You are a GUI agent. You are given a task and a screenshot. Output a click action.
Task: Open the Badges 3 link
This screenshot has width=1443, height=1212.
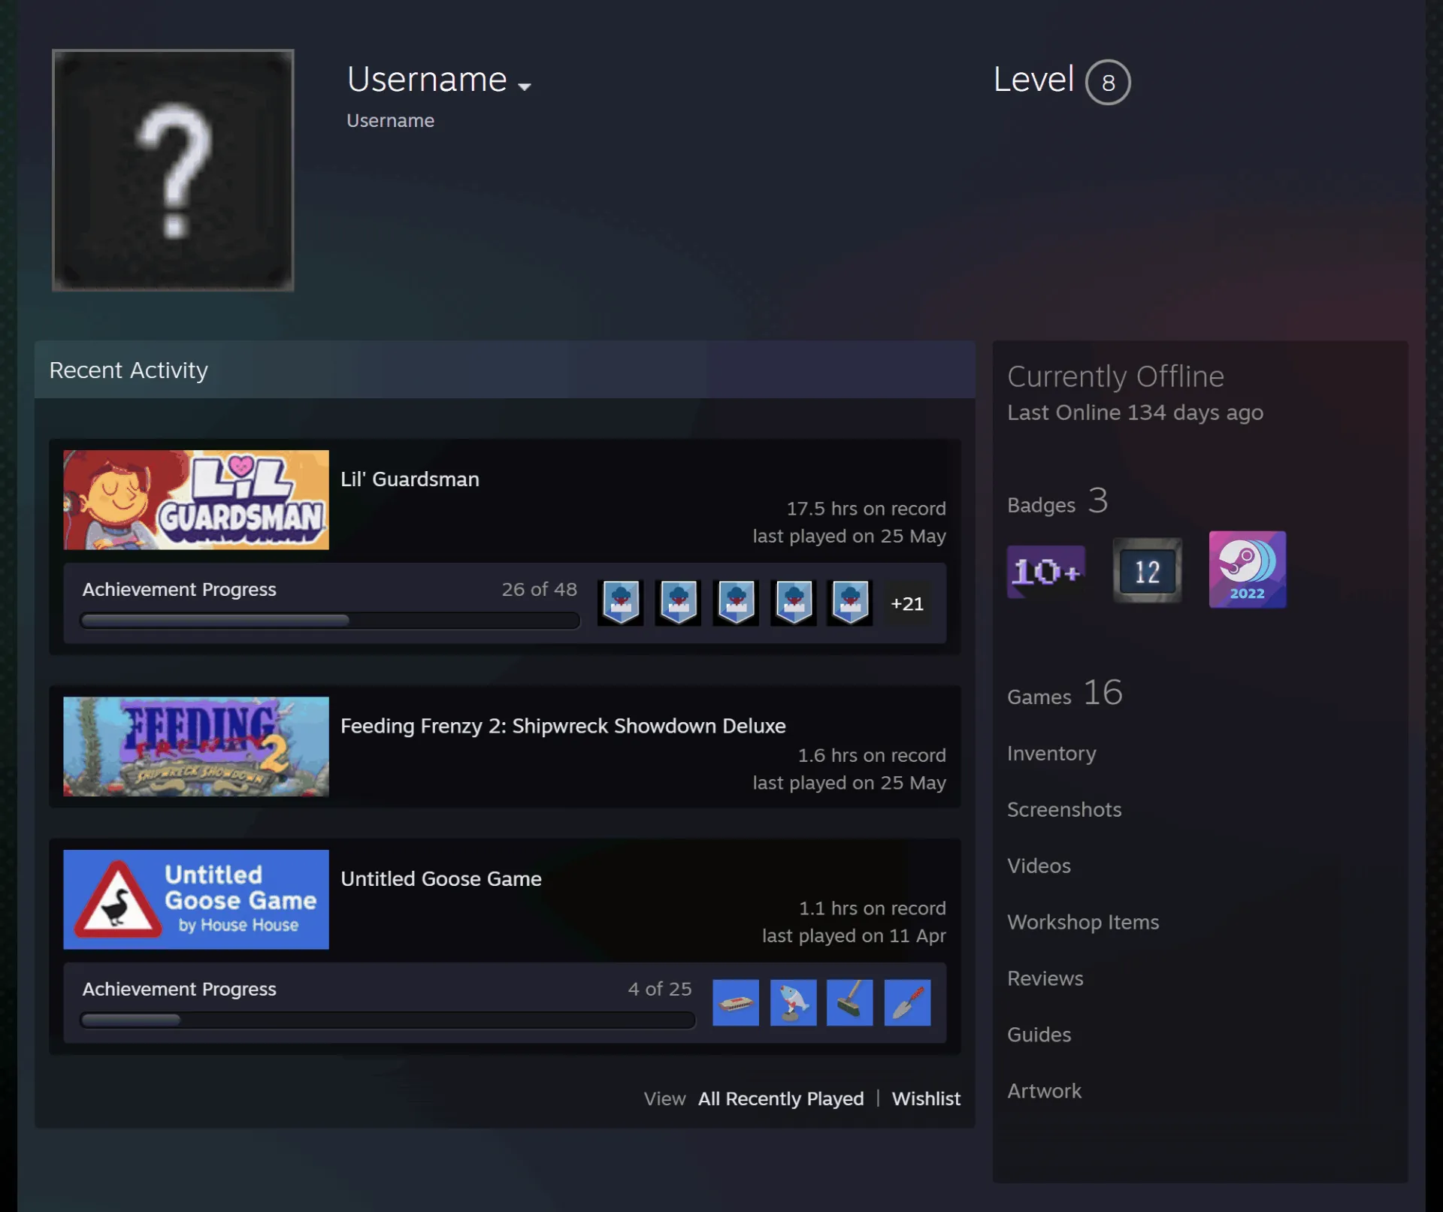[x=1057, y=502]
